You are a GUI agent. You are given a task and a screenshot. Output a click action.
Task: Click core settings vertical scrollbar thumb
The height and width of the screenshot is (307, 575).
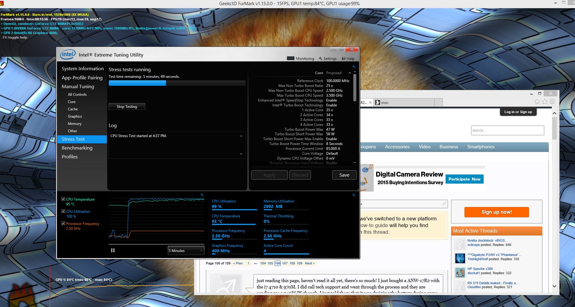point(355,88)
